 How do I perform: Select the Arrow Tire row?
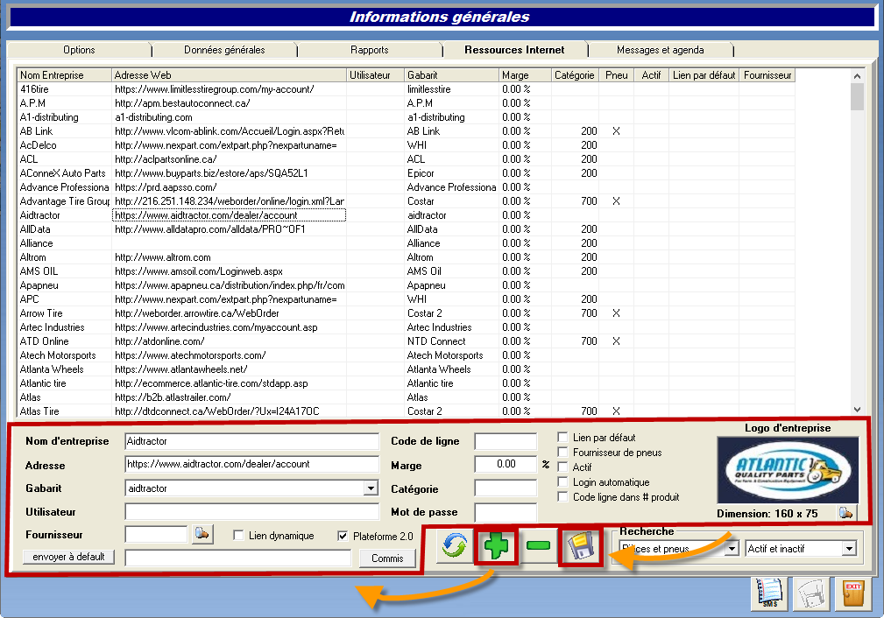[406, 313]
